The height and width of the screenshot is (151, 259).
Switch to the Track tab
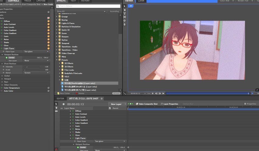[28, 1]
